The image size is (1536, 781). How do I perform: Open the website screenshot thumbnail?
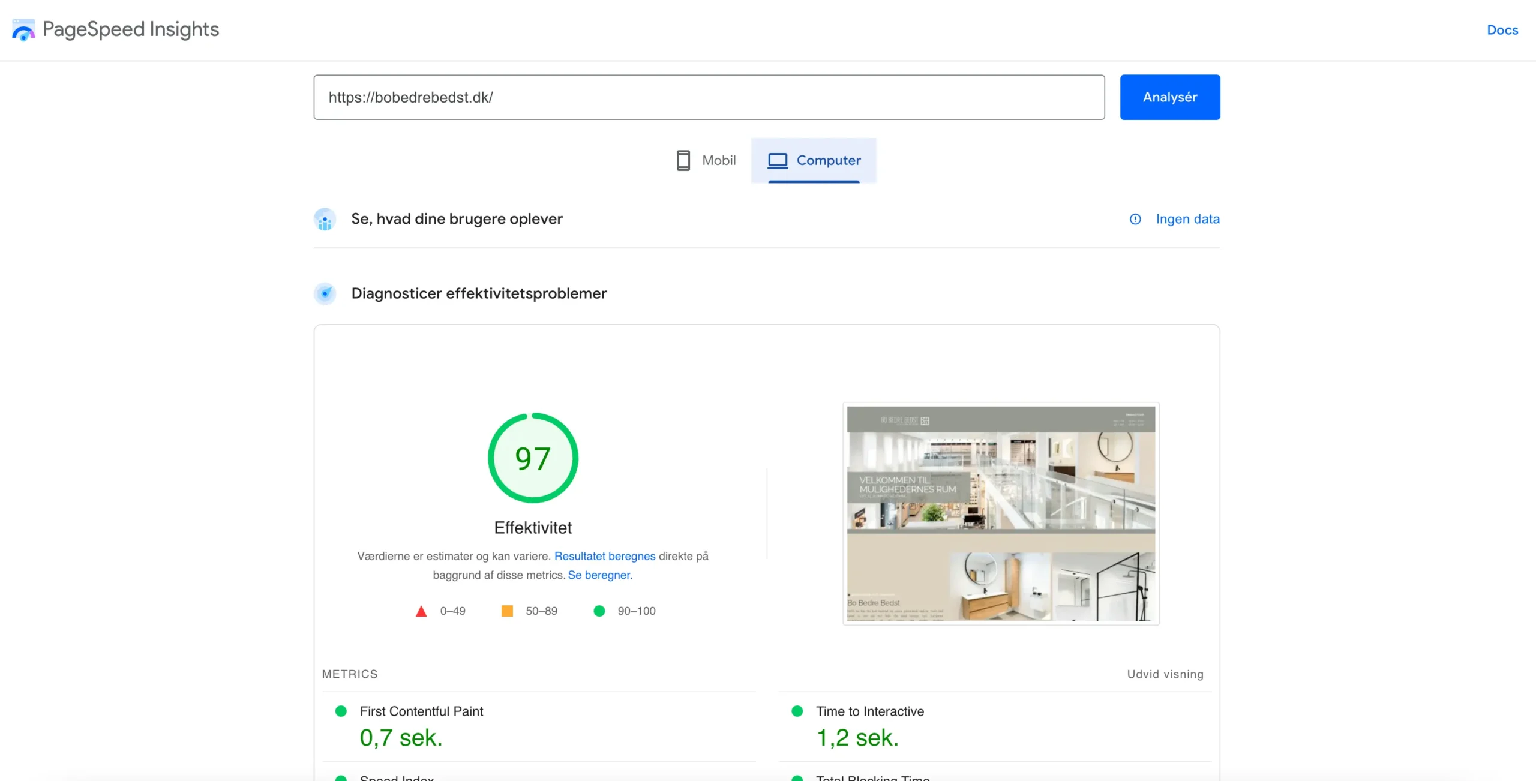1001,513
